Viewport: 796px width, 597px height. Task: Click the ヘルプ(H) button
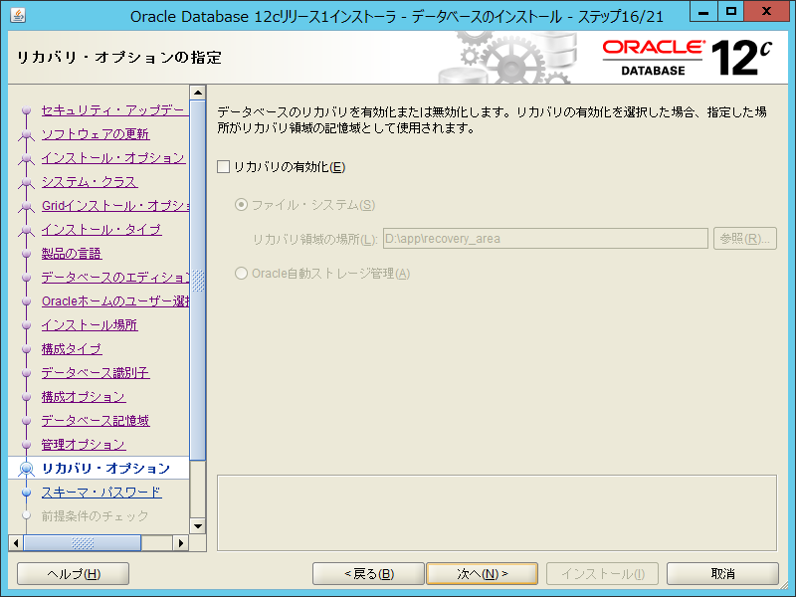coord(74,574)
